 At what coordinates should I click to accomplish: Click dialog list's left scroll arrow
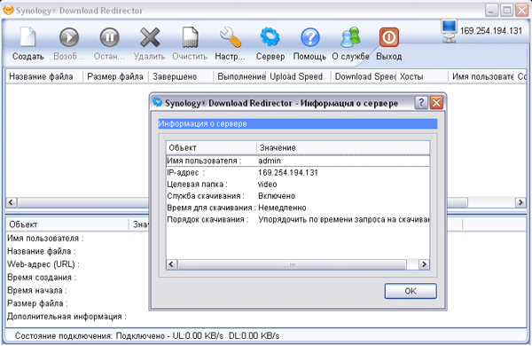click(172, 264)
